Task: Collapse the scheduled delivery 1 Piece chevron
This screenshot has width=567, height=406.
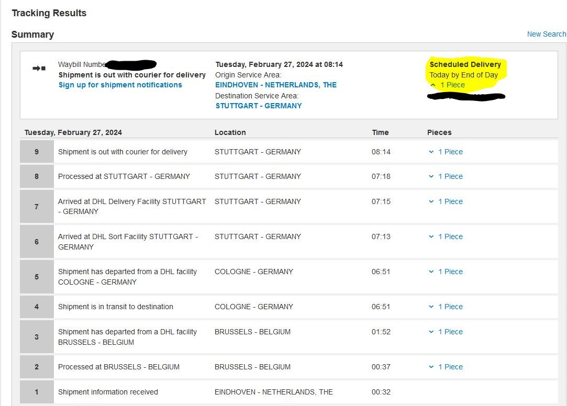Action: [433, 85]
